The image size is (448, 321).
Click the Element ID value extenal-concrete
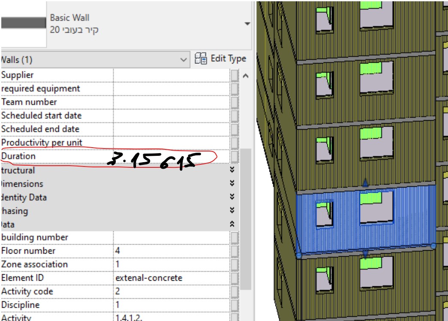pyautogui.click(x=149, y=278)
